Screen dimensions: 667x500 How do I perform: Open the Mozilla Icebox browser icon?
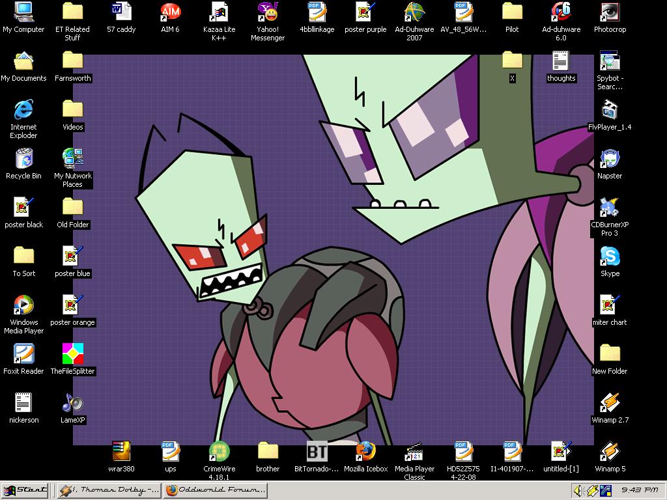(x=365, y=451)
